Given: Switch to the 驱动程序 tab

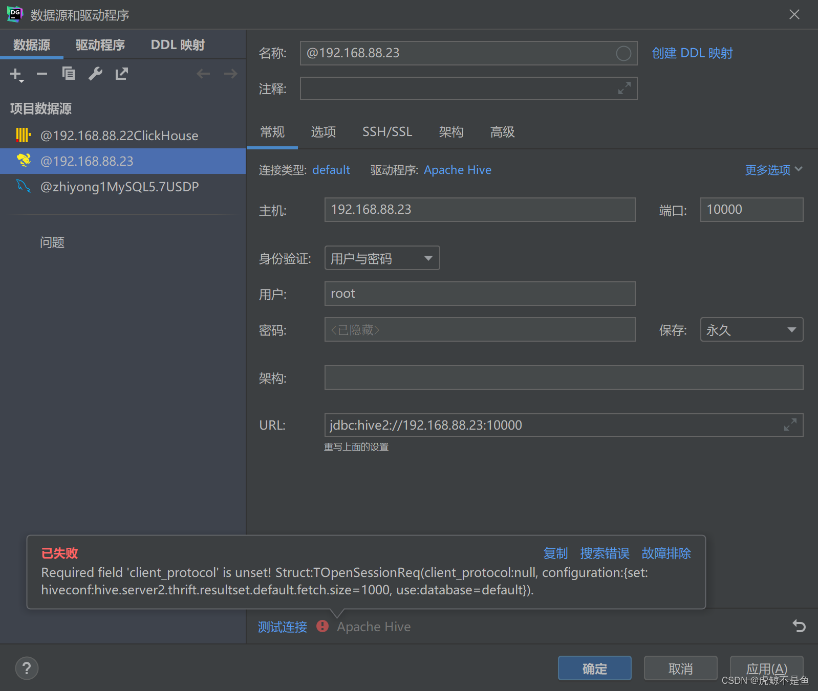Looking at the screenshot, I should tap(100, 45).
